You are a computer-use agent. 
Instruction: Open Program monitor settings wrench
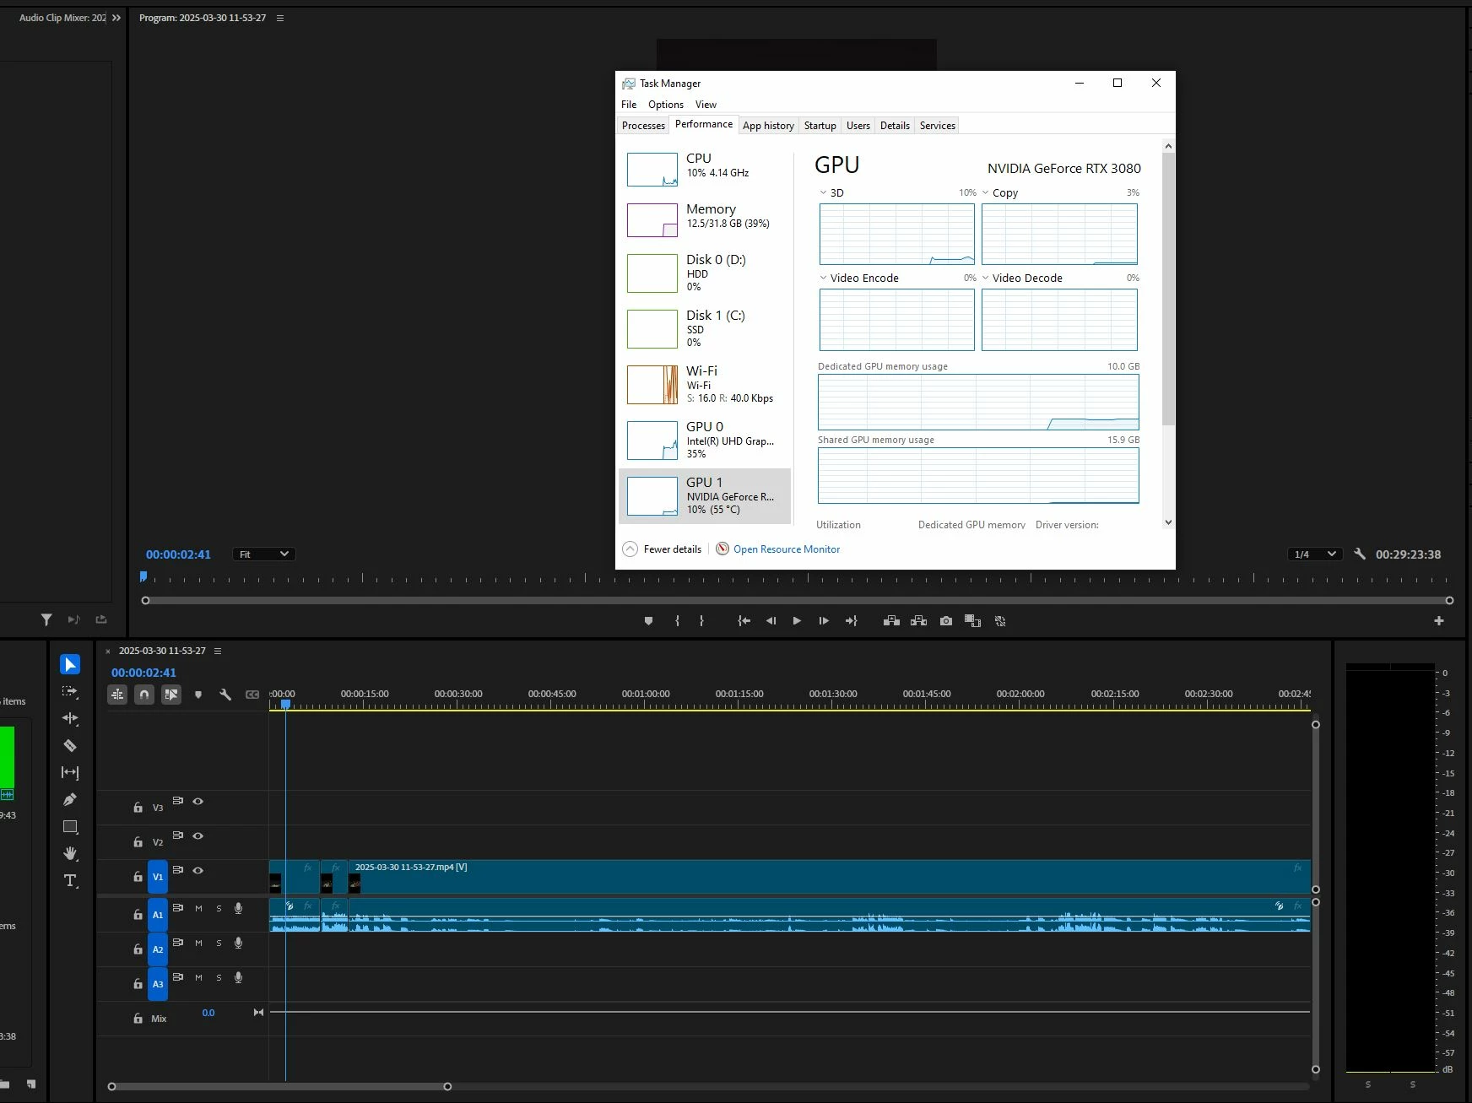point(1359,554)
